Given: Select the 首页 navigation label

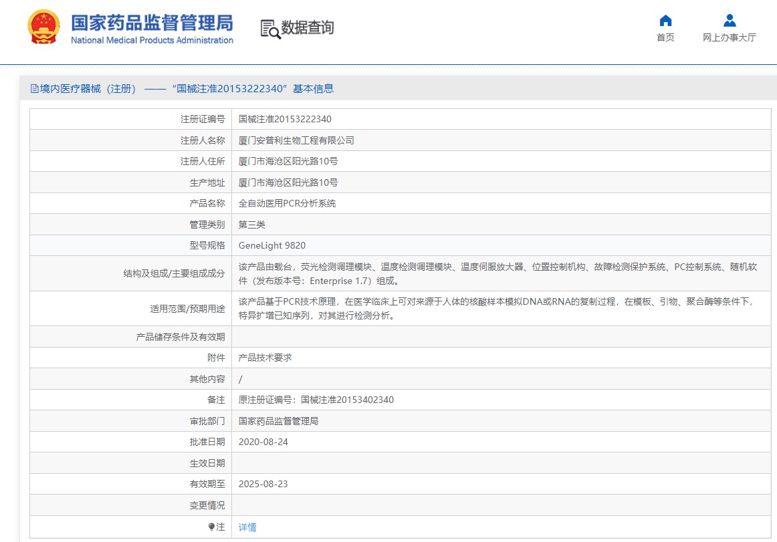Looking at the screenshot, I should tap(665, 37).
